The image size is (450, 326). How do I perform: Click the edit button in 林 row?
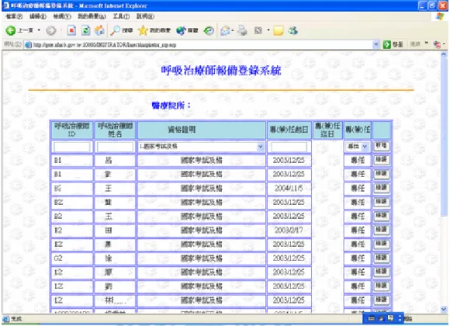(382, 300)
